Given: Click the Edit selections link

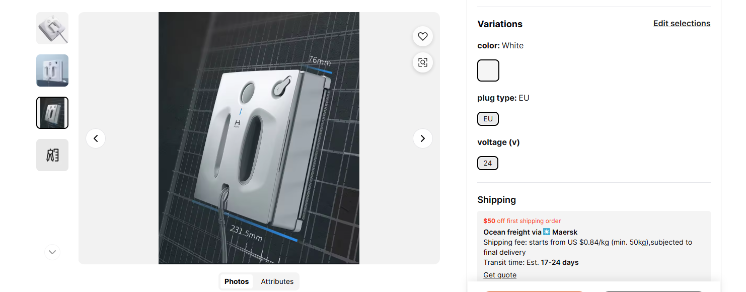Looking at the screenshot, I should [x=682, y=24].
